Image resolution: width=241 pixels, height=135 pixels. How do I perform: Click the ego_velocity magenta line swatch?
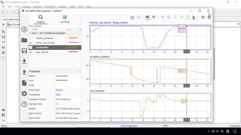(73, 52)
